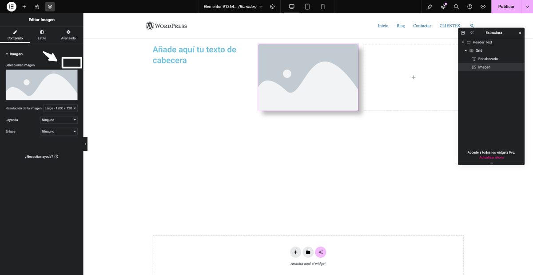Open the Avanzado tab

68,35
